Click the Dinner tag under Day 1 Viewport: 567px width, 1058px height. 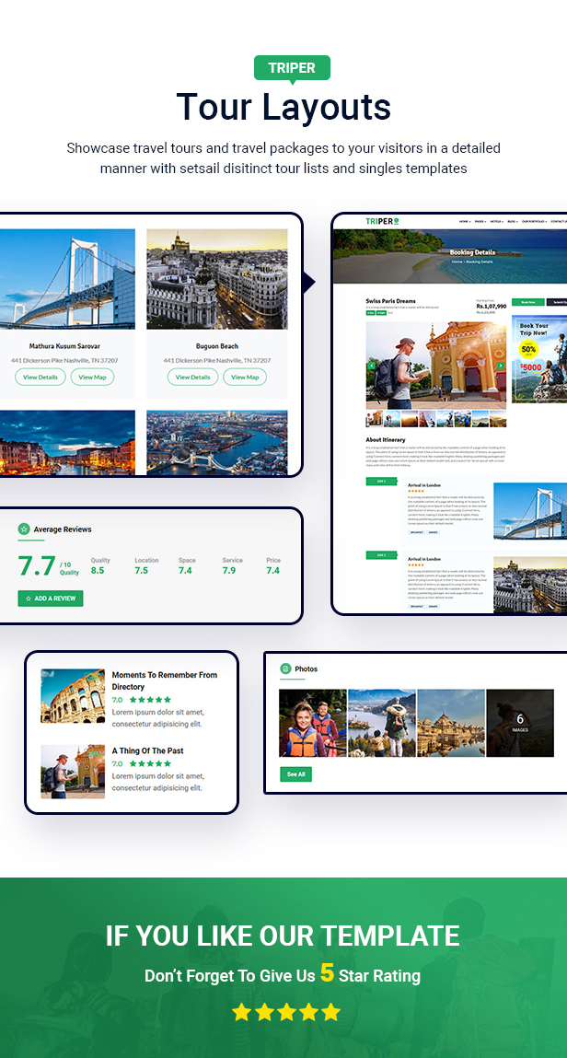point(433,531)
